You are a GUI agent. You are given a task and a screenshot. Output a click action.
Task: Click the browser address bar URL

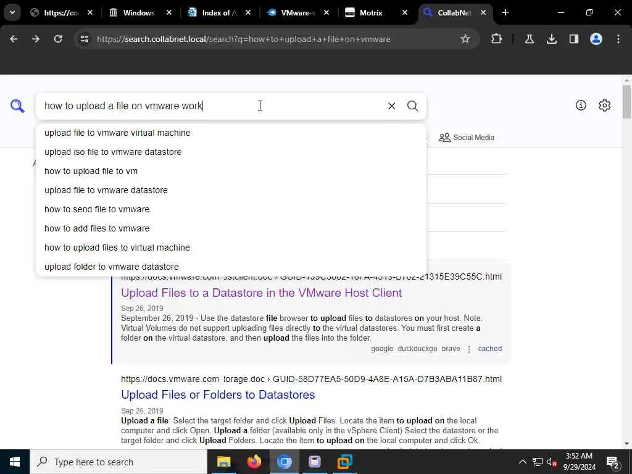(x=243, y=39)
